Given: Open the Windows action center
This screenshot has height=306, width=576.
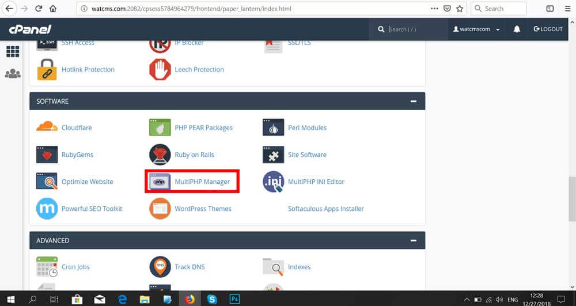Looking at the screenshot, I should [561, 300].
